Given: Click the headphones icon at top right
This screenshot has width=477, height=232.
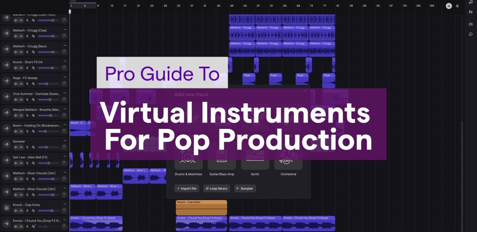Looking at the screenshot, I should tap(449, 6).
